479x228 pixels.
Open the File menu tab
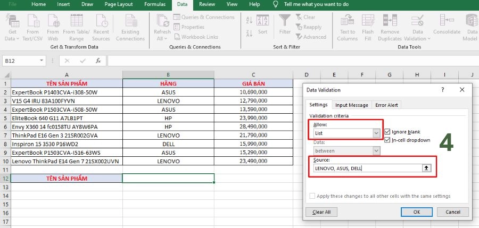tap(13, 4)
